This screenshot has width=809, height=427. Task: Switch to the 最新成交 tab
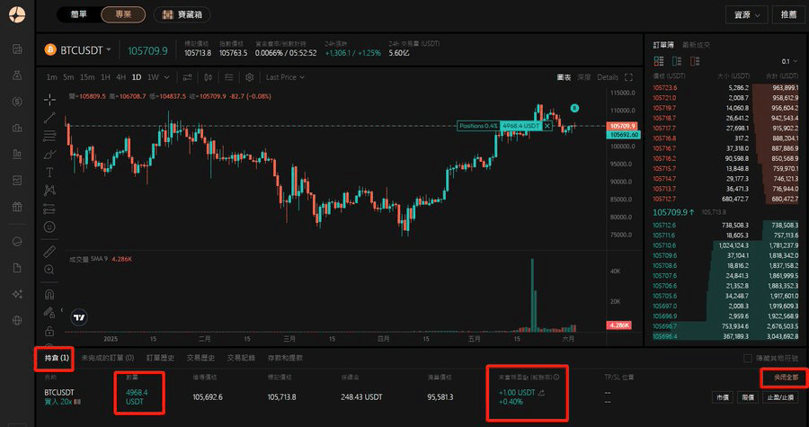click(x=696, y=43)
